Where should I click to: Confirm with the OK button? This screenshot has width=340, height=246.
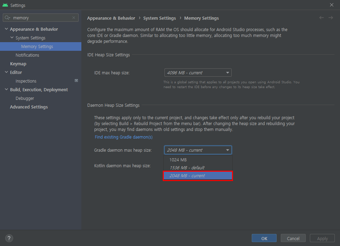pyautogui.click(x=264, y=238)
